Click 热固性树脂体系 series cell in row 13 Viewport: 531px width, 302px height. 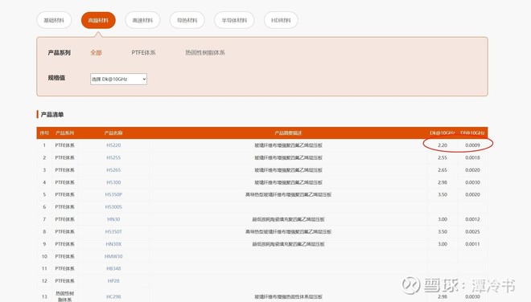[x=64, y=296]
